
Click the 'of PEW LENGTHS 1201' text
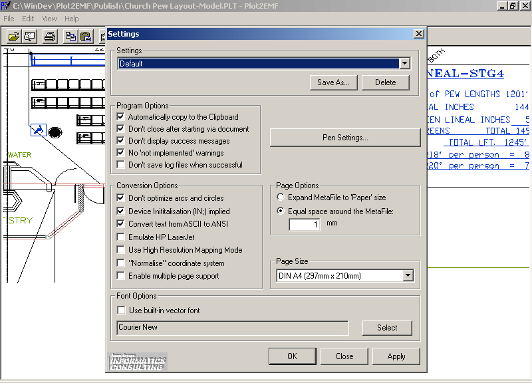tap(479, 94)
